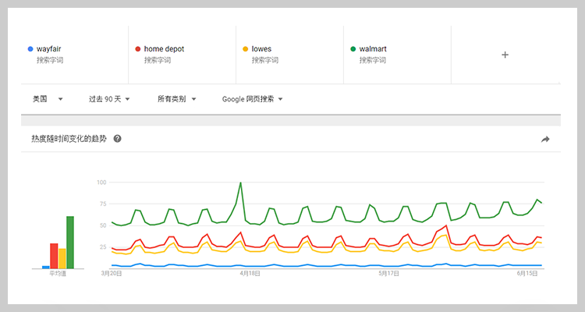Expand the 所有类别 category dropdown
This screenshot has width=585, height=312.
point(176,99)
